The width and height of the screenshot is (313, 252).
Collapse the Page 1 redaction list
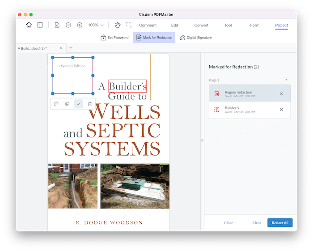pyautogui.click(x=286, y=80)
